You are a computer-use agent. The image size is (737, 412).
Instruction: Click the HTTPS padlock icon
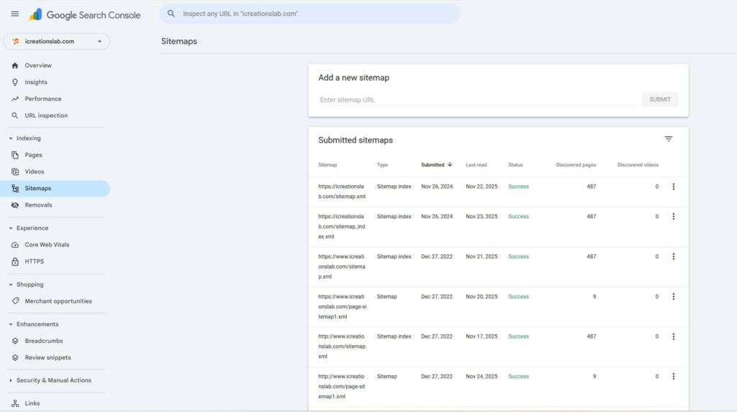tap(15, 261)
